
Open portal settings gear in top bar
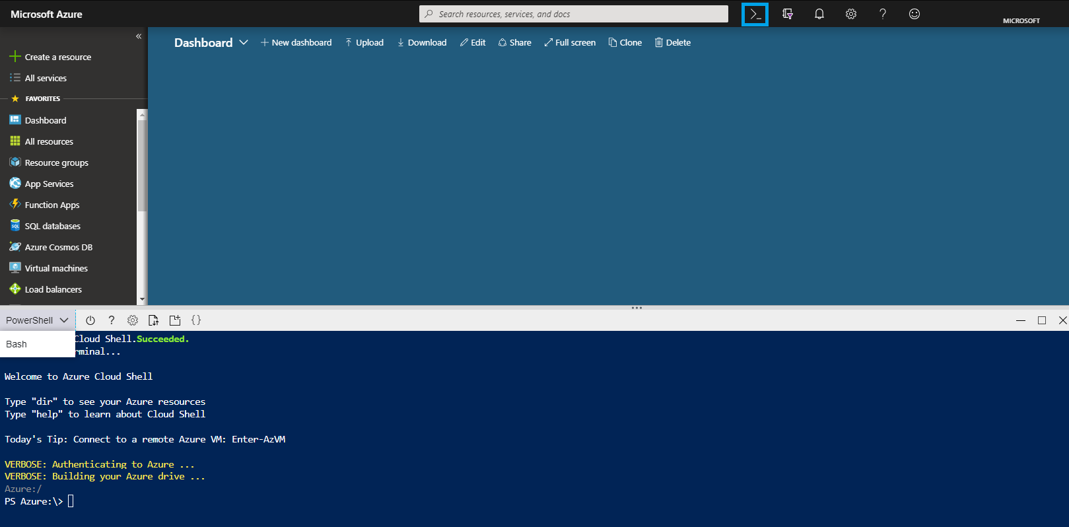(x=850, y=14)
